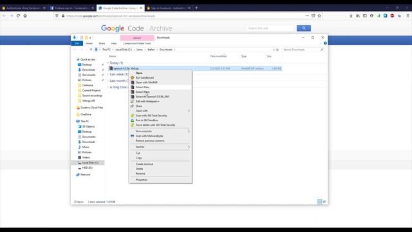Screen dimensions: 412x232
Task: Sort by the Name column header
Action: click(113, 56)
